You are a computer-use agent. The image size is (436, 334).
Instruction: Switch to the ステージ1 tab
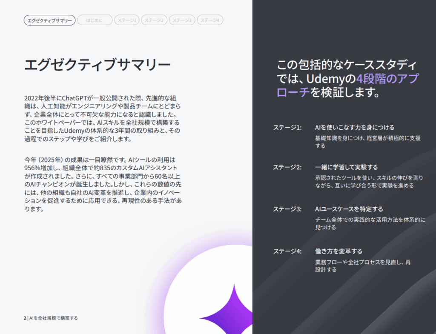point(127,20)
